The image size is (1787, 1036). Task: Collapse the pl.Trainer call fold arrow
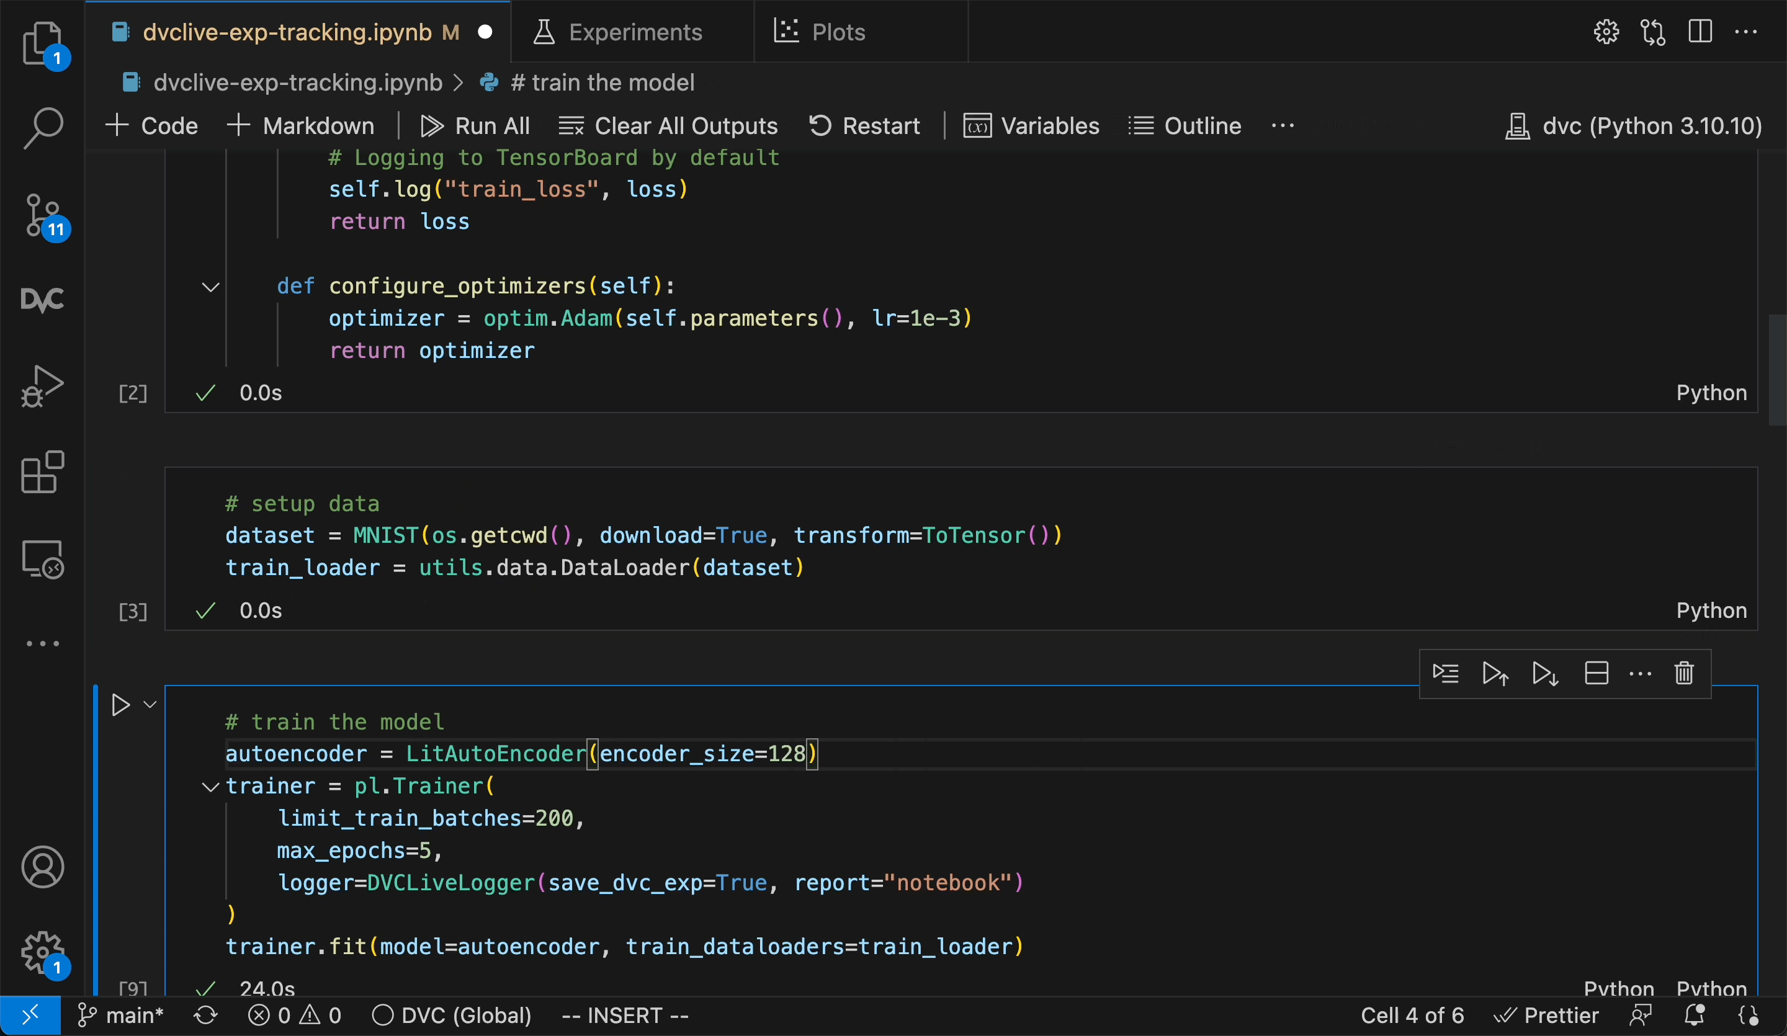(x=210, y=787)
